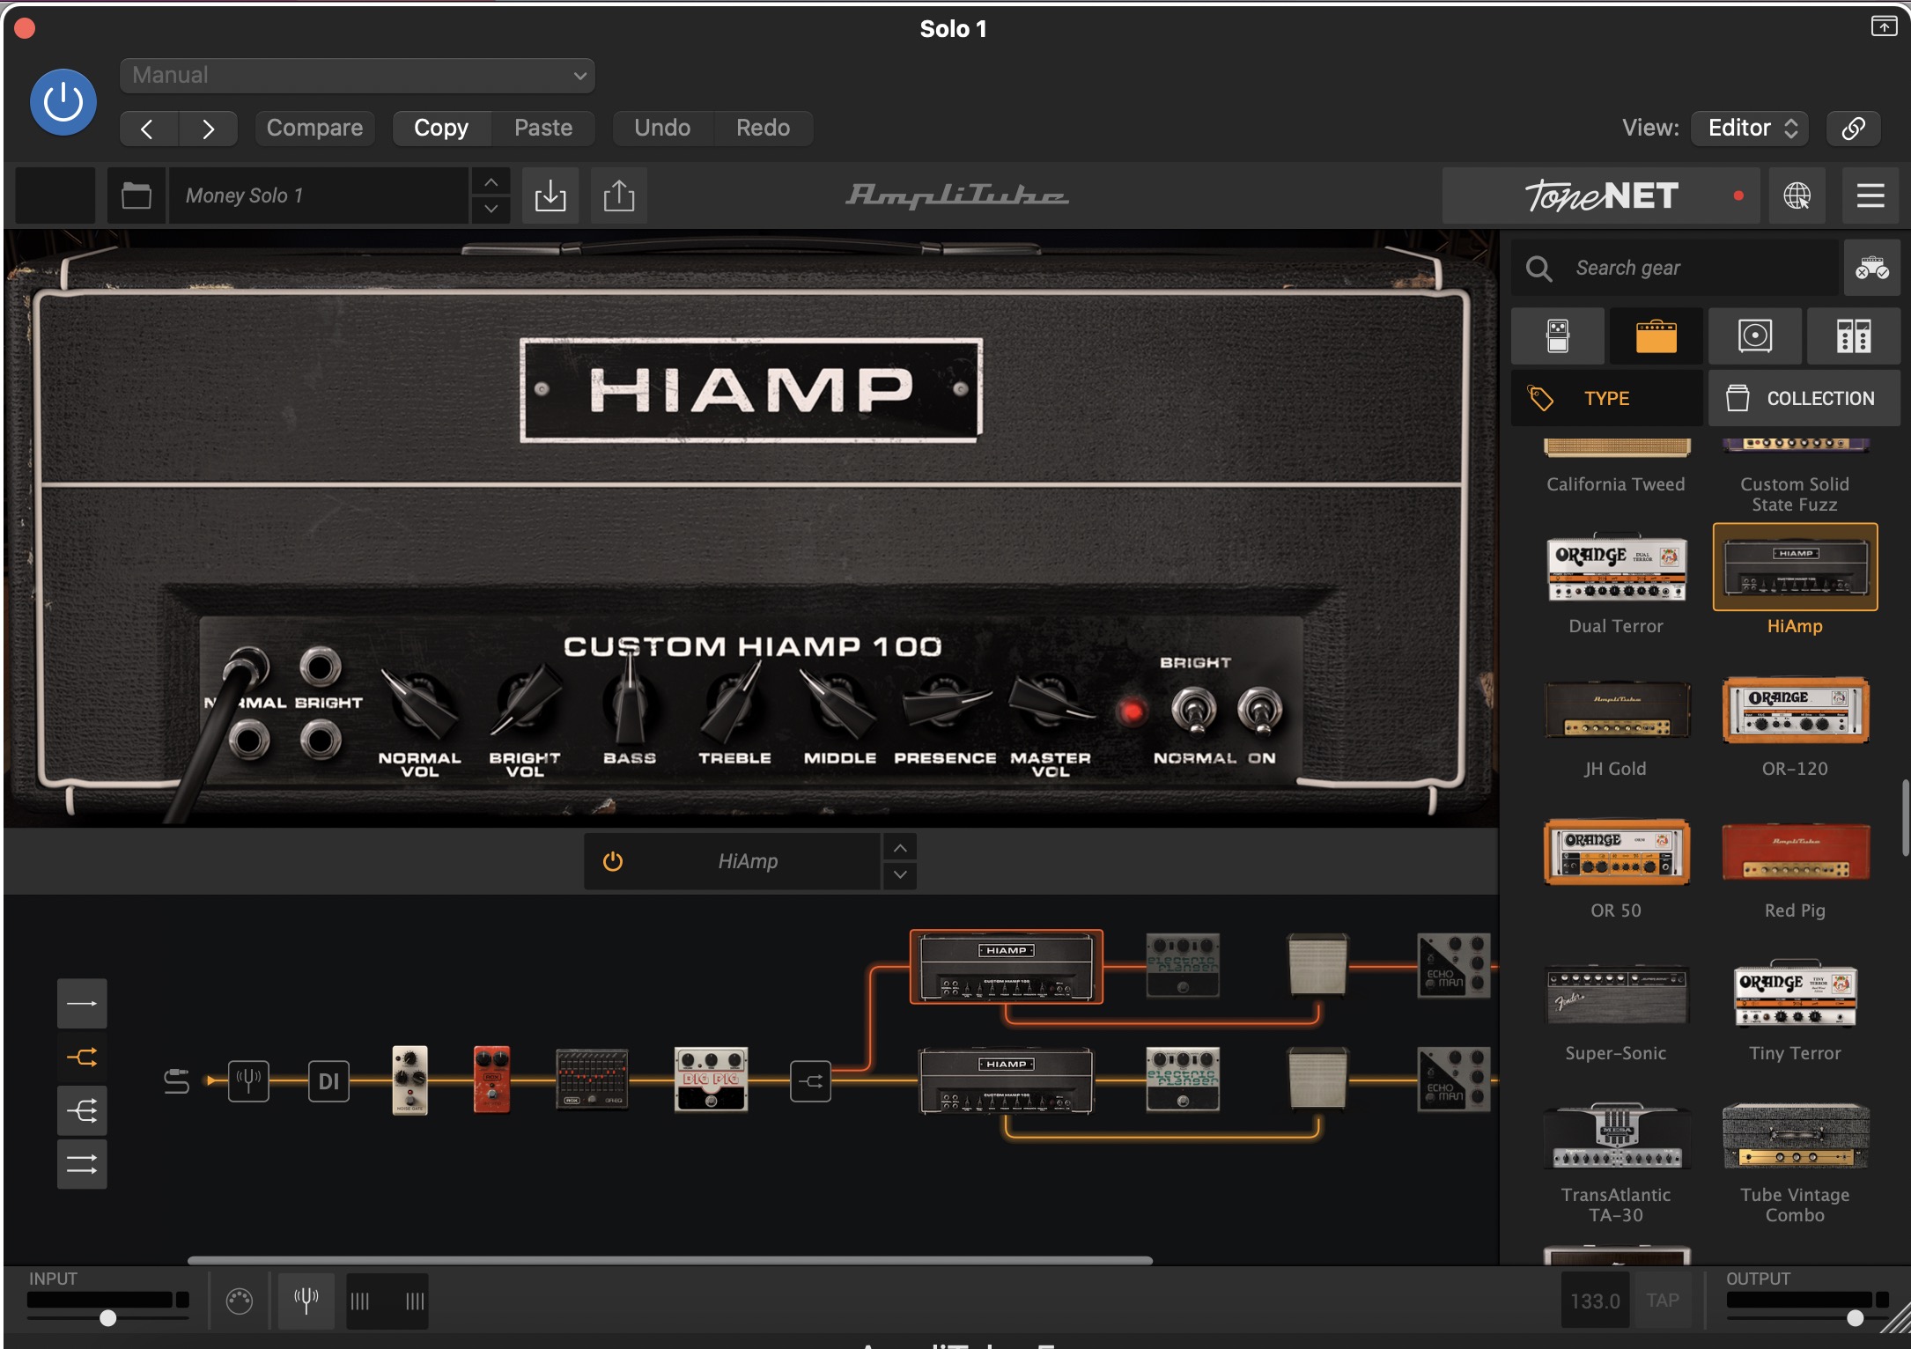Select previous amp model with up chevron
This screenshot has height=1349, width=1911.
point(900,848)
